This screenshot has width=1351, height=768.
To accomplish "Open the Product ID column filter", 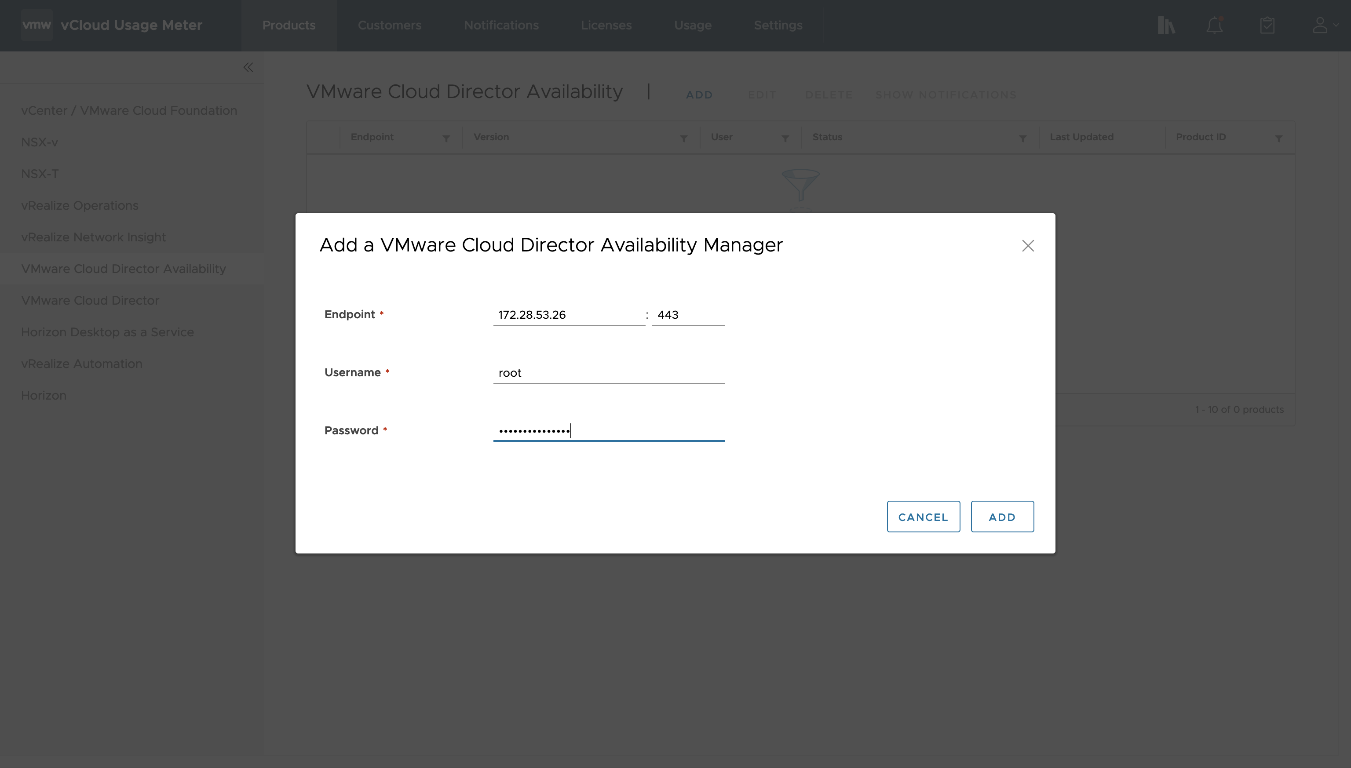I will 1278,138.
